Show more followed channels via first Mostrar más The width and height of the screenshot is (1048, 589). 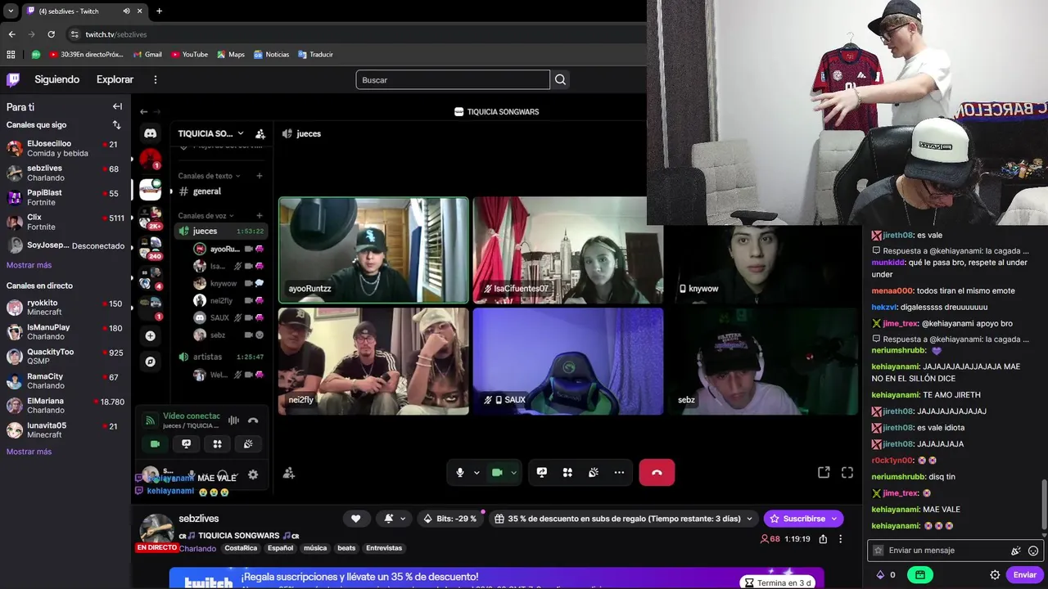[29, 265]
